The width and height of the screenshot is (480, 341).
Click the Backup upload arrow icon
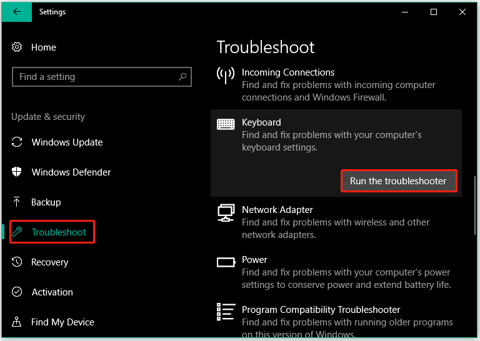(17, 202)
